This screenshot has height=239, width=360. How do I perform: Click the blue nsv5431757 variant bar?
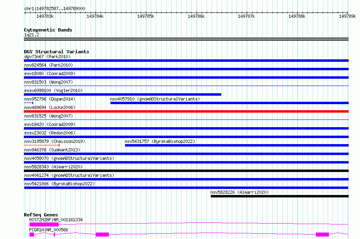click(x=237, y=145)
